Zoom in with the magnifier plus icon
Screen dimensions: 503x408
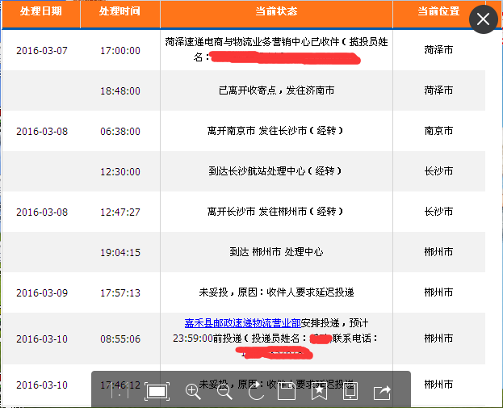click(x=194, y=392)
